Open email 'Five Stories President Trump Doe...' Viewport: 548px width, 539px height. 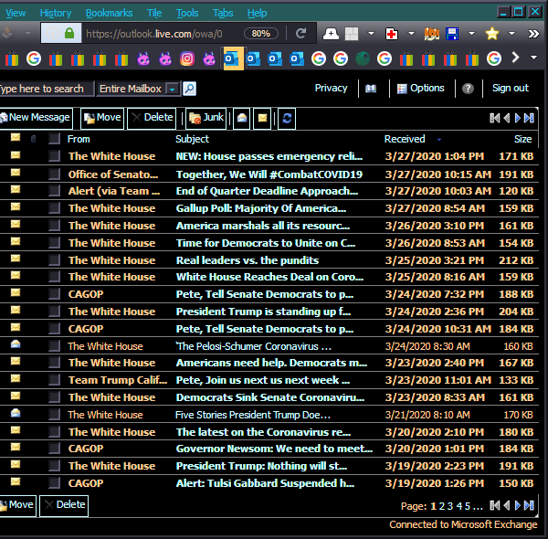(253, 415)
